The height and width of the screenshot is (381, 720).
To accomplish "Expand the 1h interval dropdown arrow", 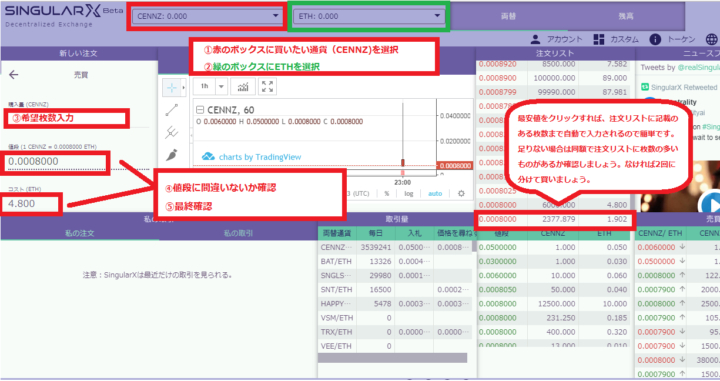I will point(222,86).
